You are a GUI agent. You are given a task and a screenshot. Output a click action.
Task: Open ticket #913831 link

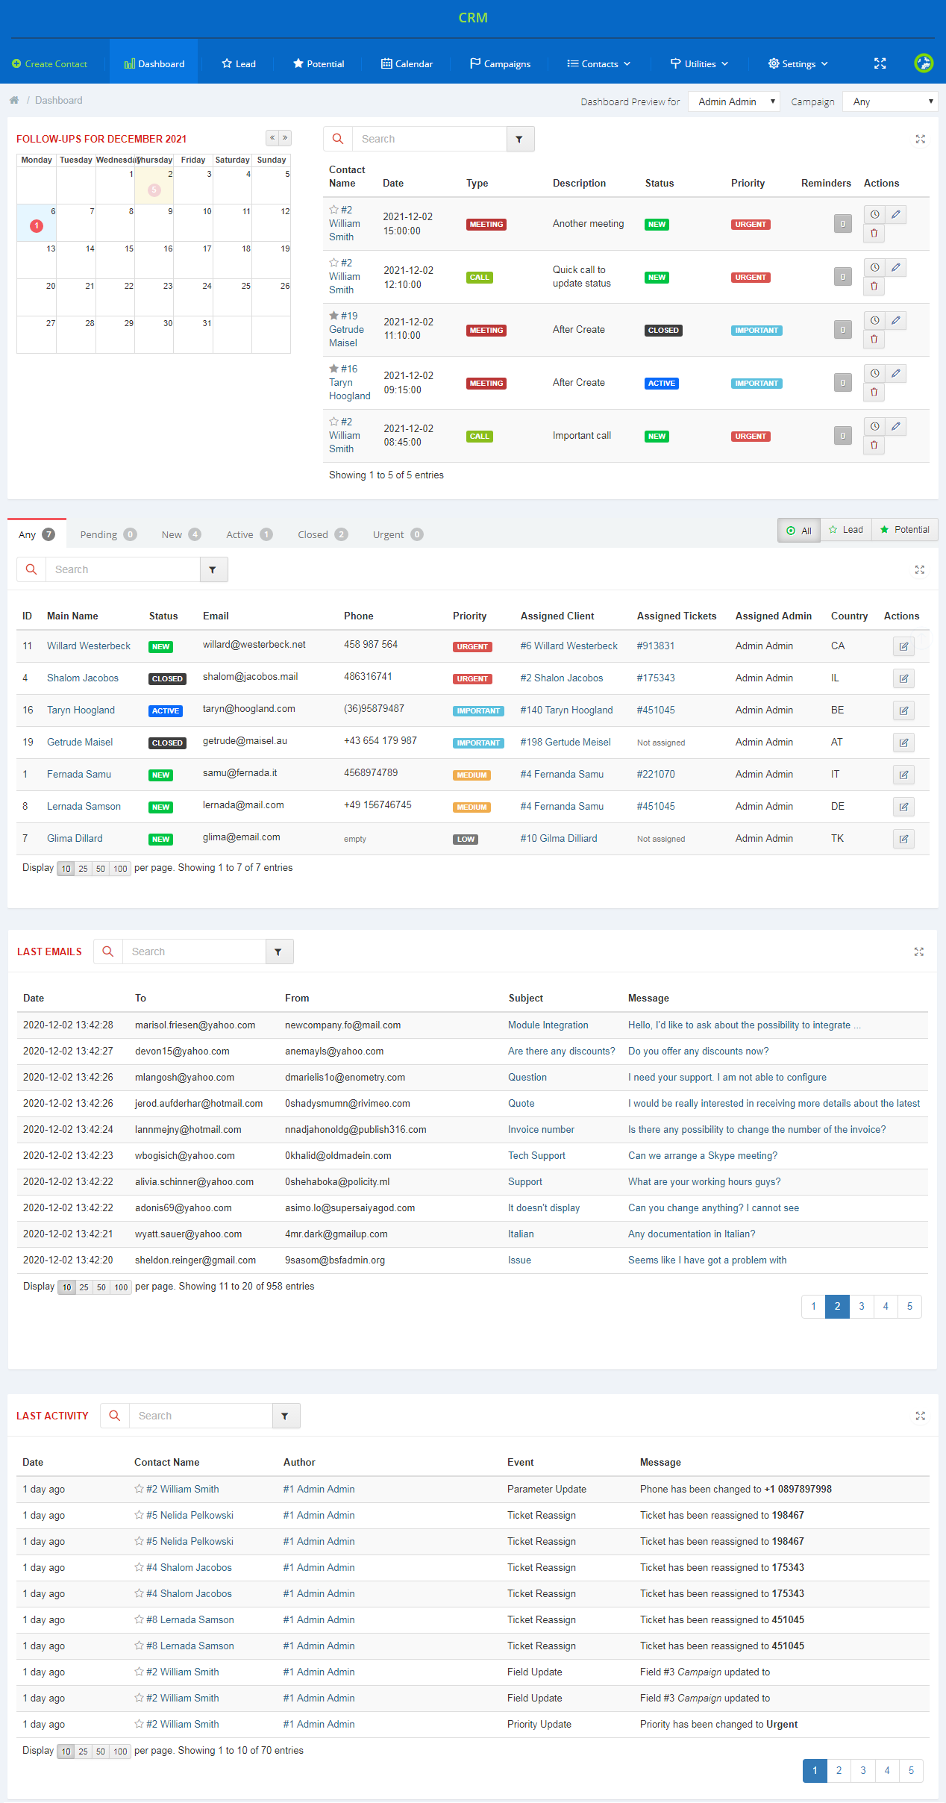tap(656, 646)
